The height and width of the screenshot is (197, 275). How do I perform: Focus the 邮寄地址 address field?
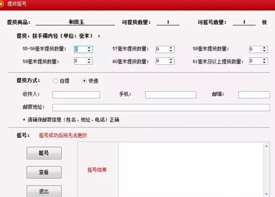161,108
